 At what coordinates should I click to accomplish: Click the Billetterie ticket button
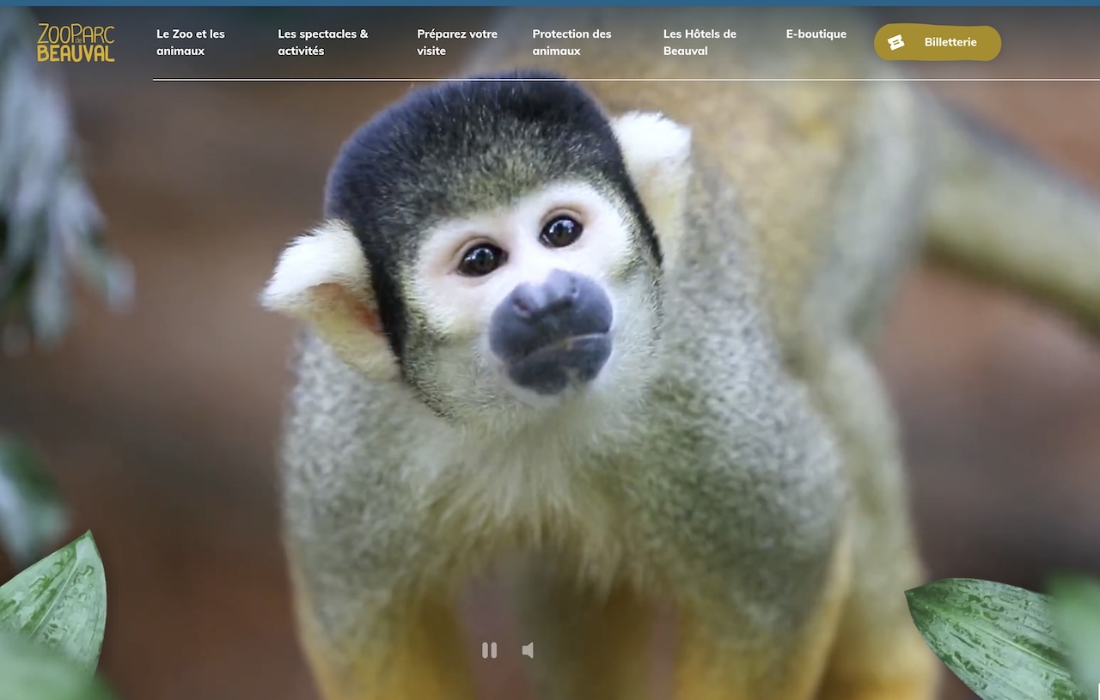click(x=938, y=42)
